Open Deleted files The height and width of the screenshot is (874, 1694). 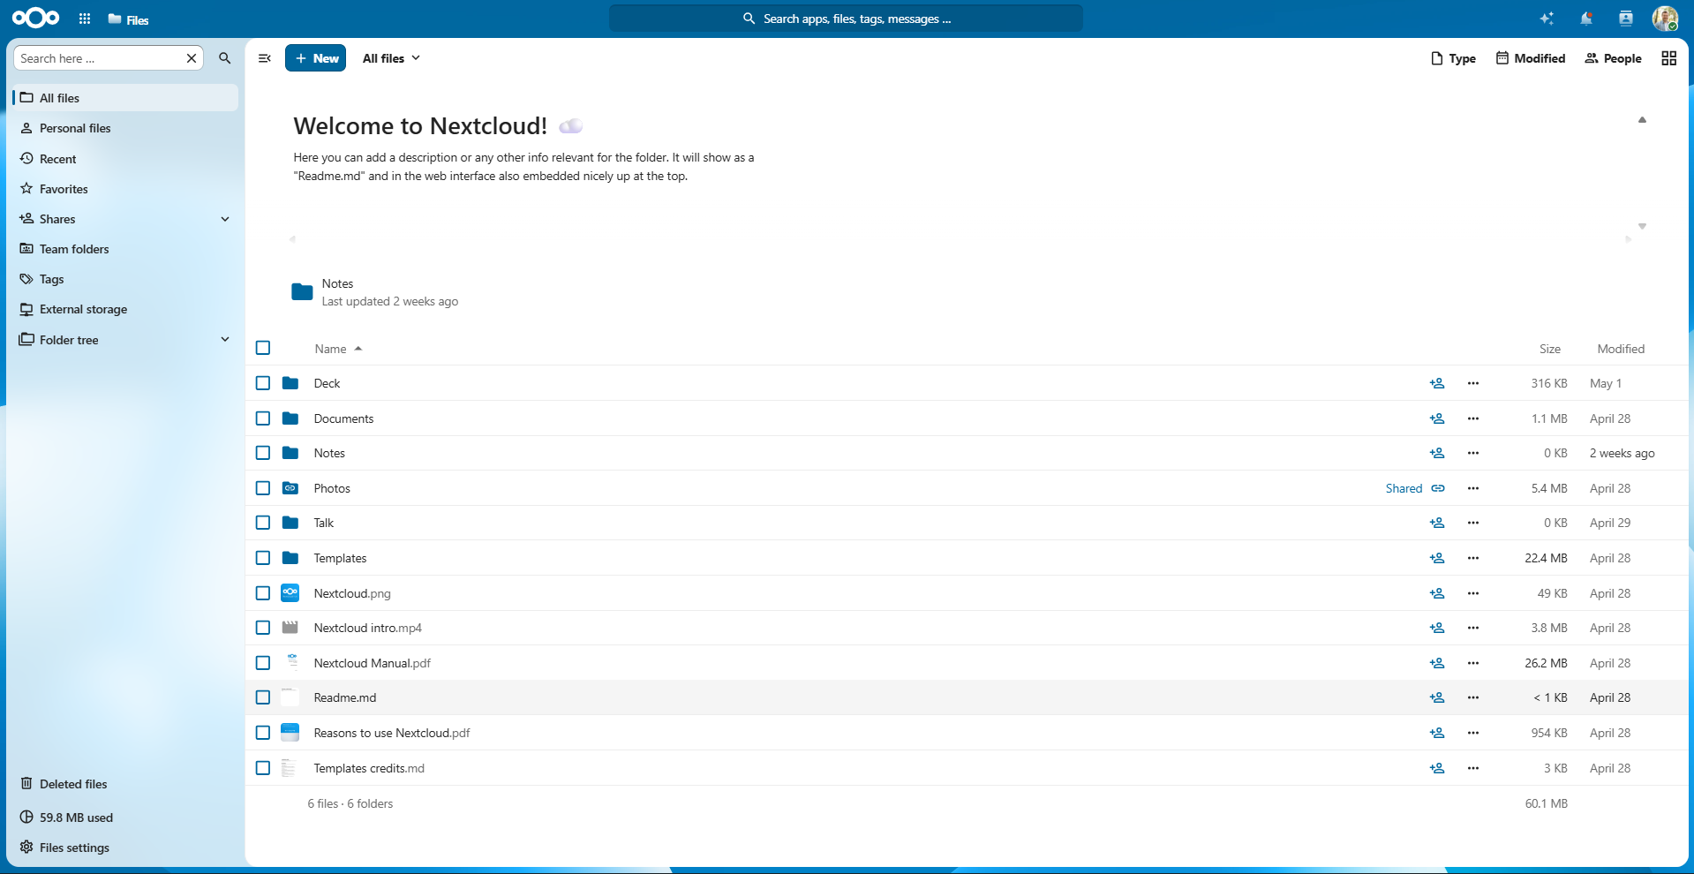point(125,784)
